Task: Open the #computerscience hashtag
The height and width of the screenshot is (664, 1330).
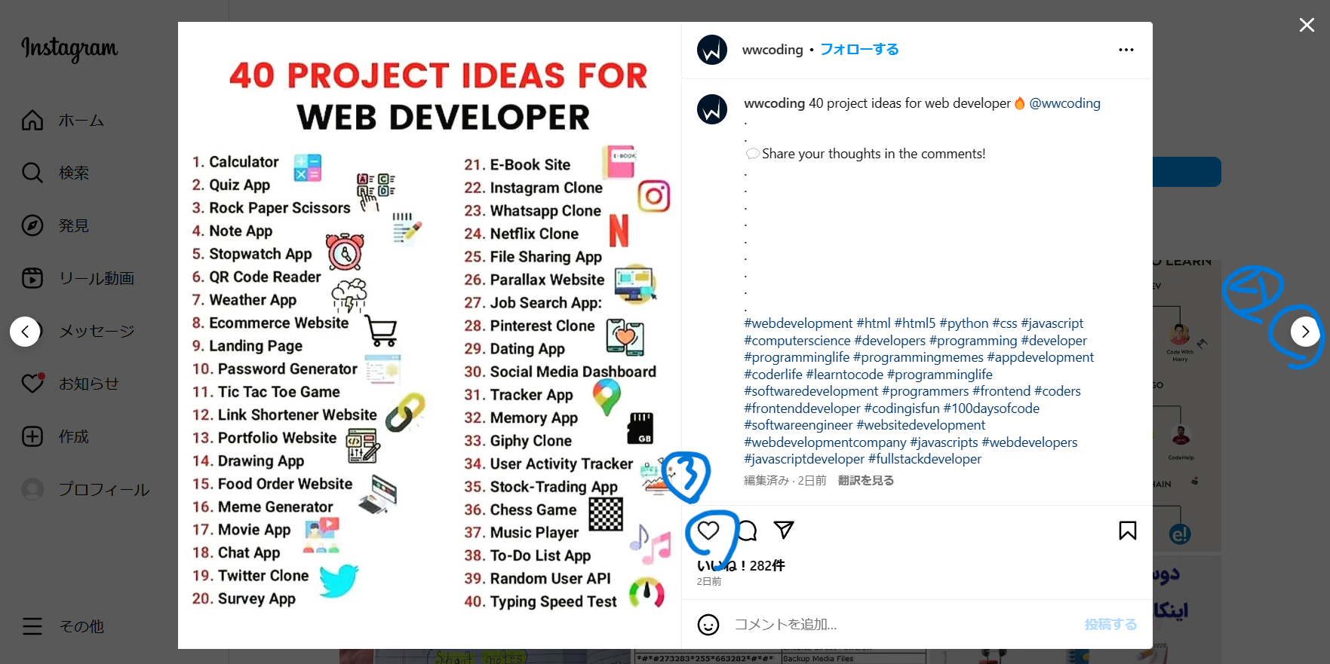Action: pyautogui.click(x=797, y=341)
